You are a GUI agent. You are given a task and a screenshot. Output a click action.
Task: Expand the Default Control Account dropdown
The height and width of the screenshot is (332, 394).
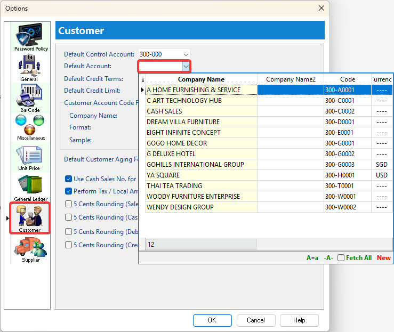coord(186,54)
